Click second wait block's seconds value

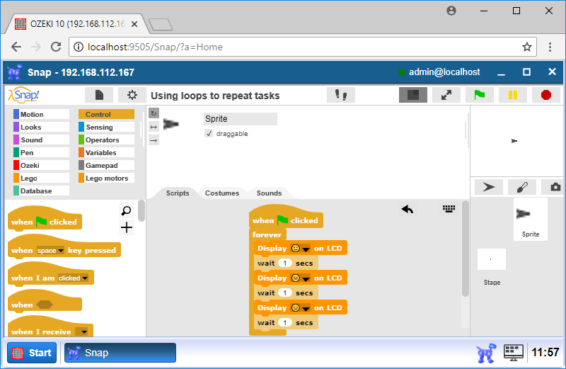coord(285,293)
